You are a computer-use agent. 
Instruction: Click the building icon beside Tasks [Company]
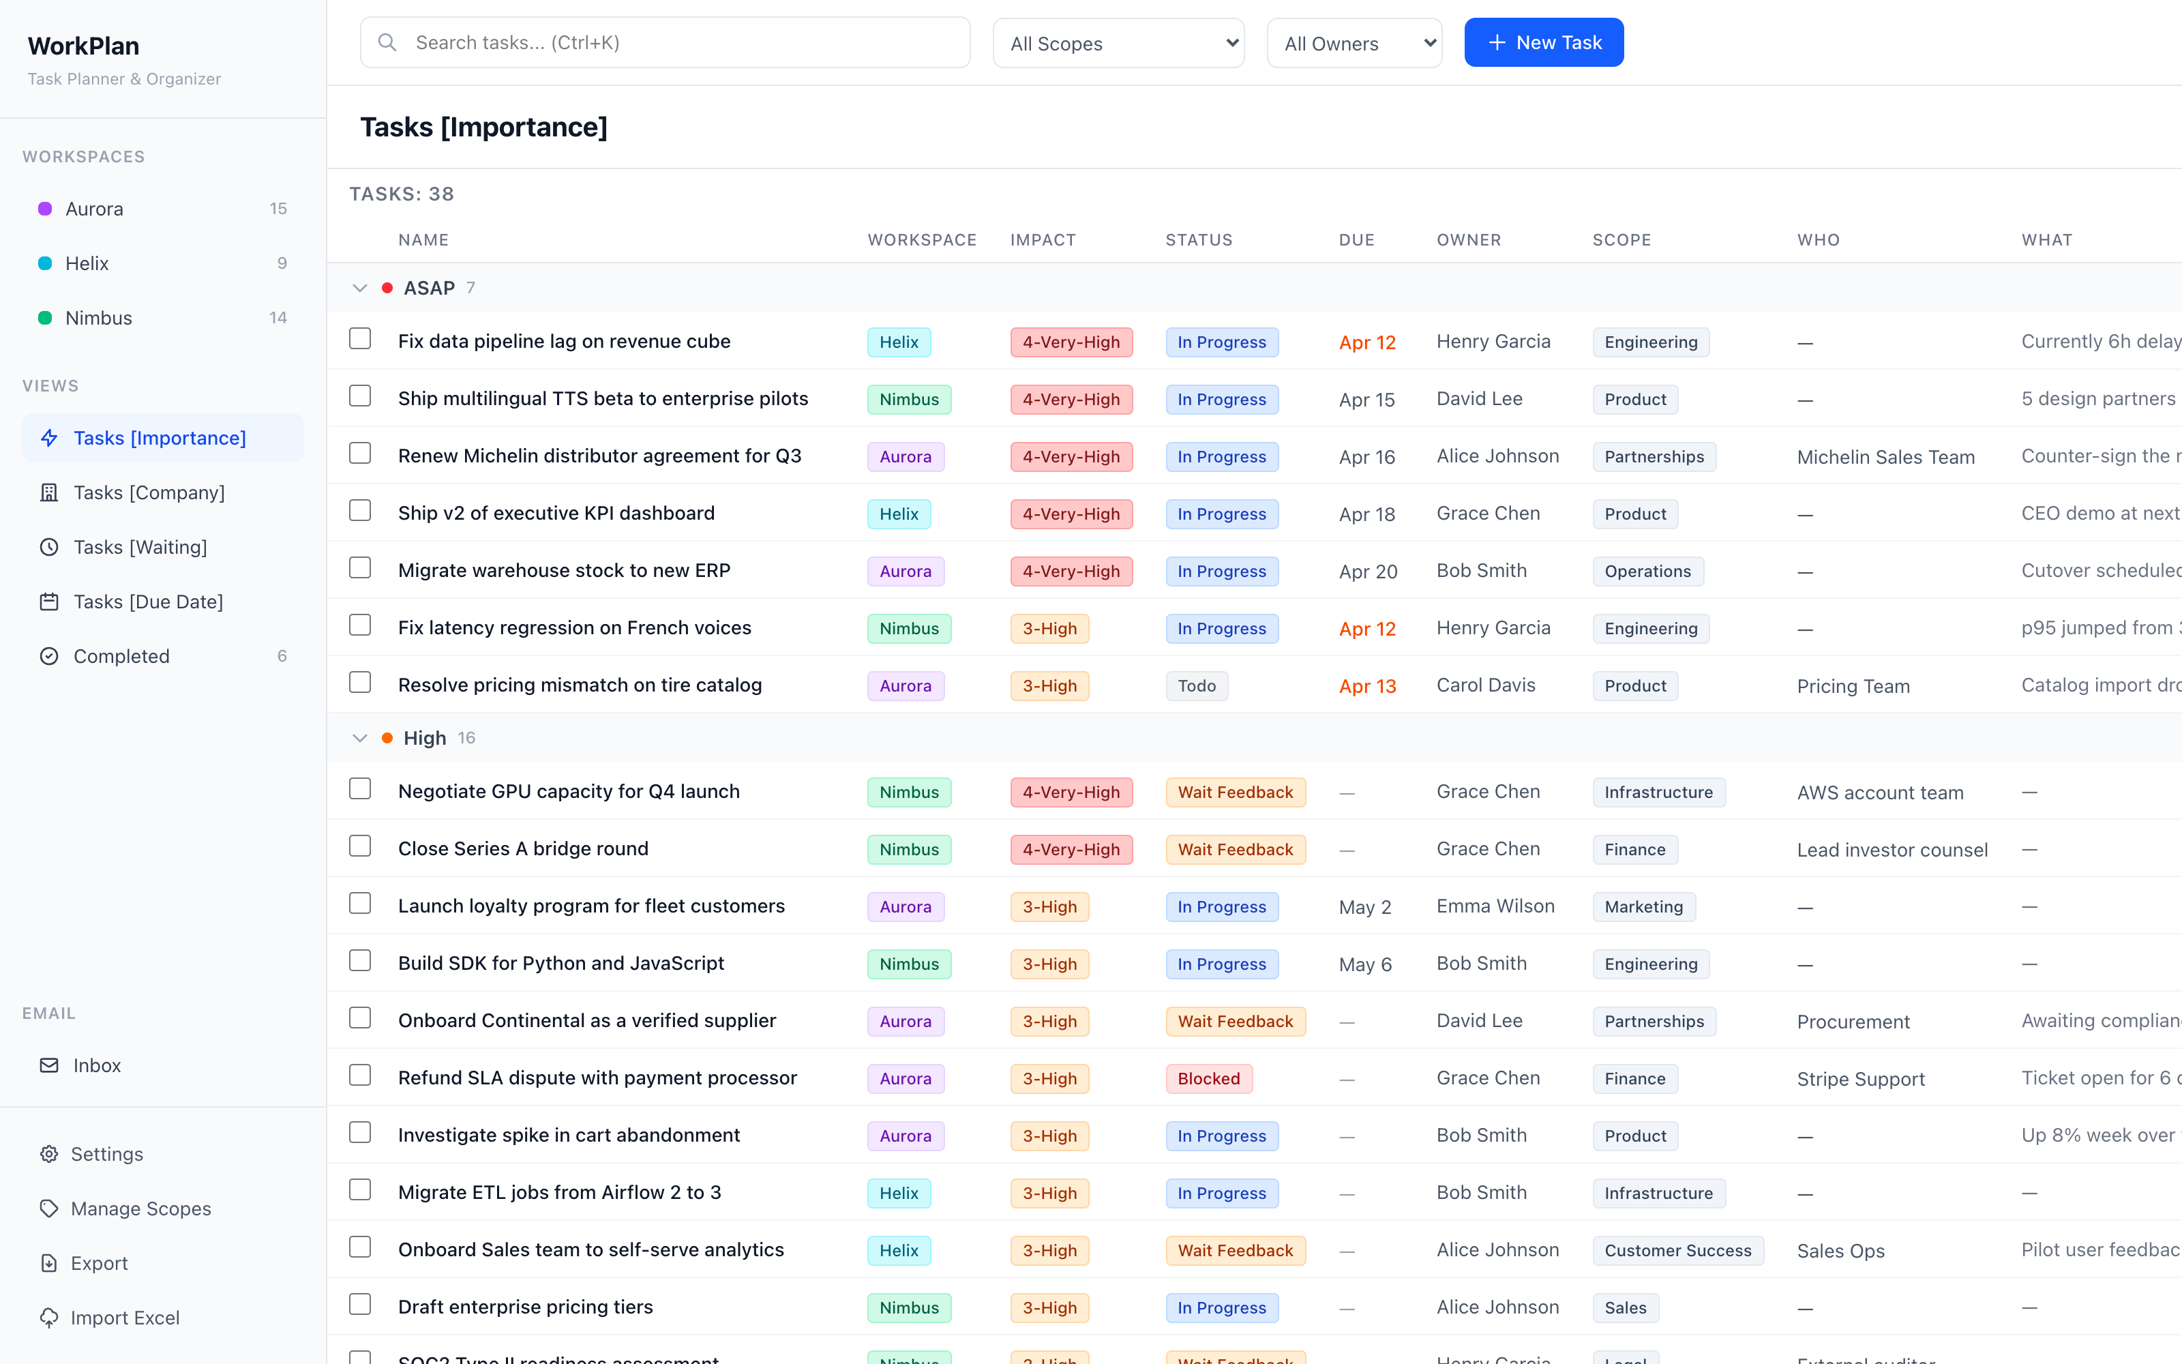click(50, 492)
